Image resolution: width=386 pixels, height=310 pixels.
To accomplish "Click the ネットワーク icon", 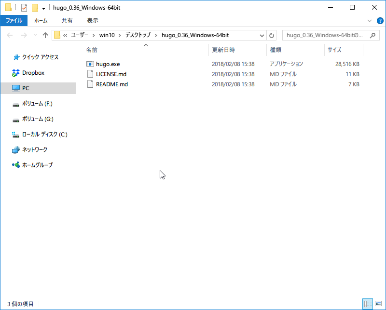I will point(16,150).
